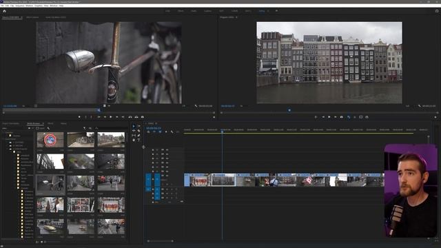Step forward one frame in Program monitor
Screen dimensions: 441x248
pyautogui.click(x=336, y=117)
